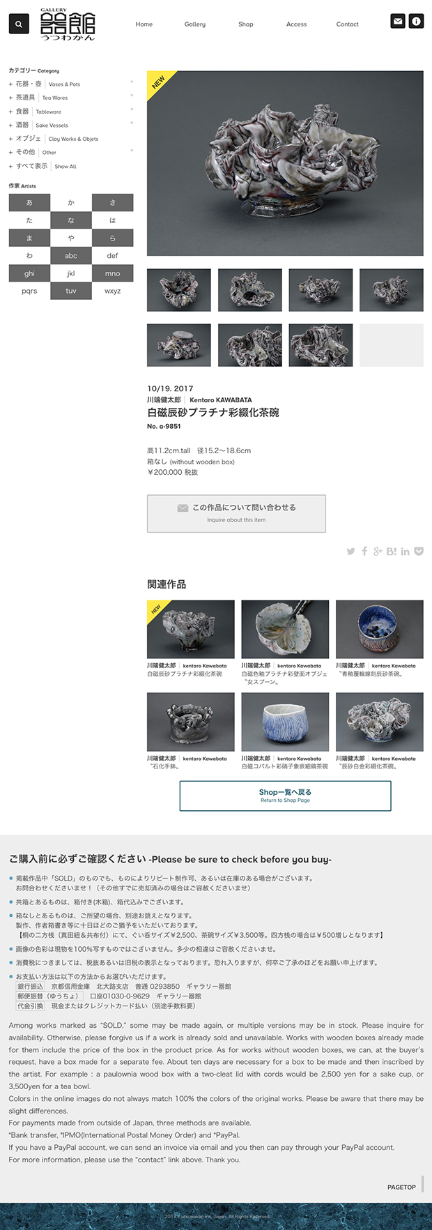Open the info icon in header
432x1230 pixels.
click(416, 21)
